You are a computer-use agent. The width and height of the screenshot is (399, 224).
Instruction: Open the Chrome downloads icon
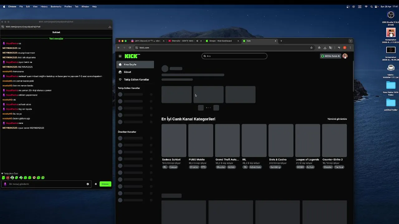coord(325,48)
